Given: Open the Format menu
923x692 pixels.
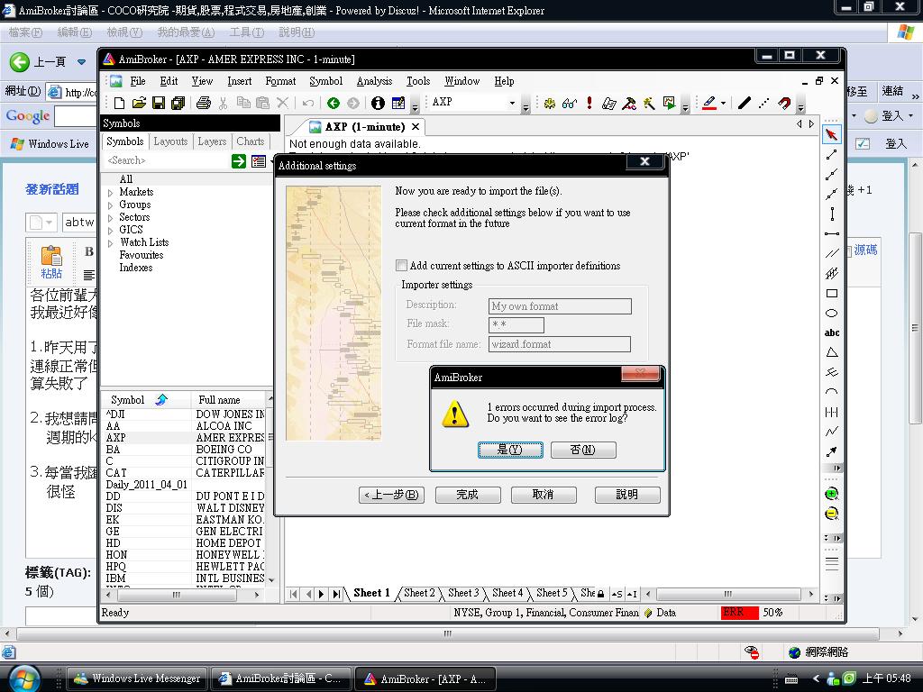Looking at the screenshot, I should click(280, 81).
